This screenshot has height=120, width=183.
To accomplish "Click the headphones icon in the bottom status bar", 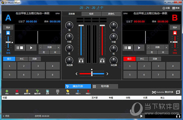I will (178, 116).
